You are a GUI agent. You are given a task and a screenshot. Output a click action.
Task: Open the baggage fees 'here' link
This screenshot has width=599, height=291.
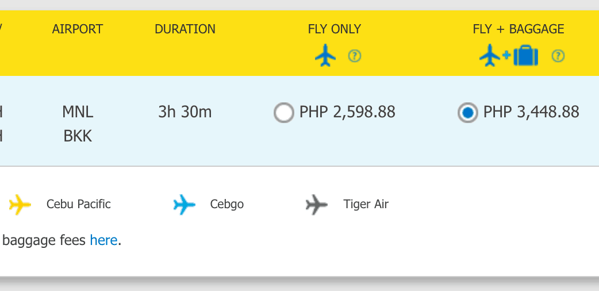(x=103, y=240)
